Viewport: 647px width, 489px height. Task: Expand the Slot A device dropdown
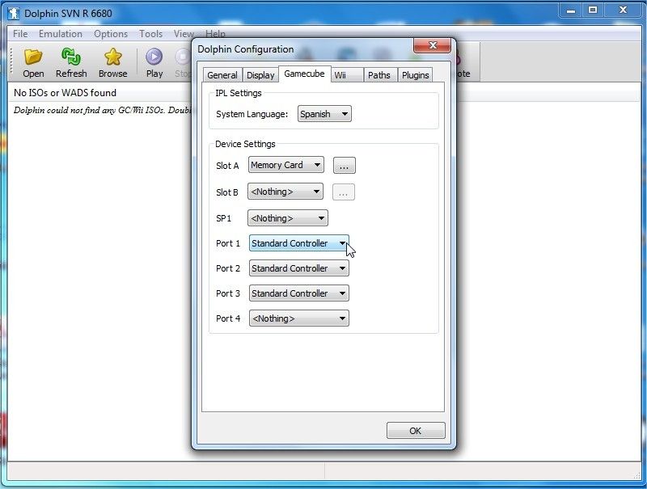[286, 165]
